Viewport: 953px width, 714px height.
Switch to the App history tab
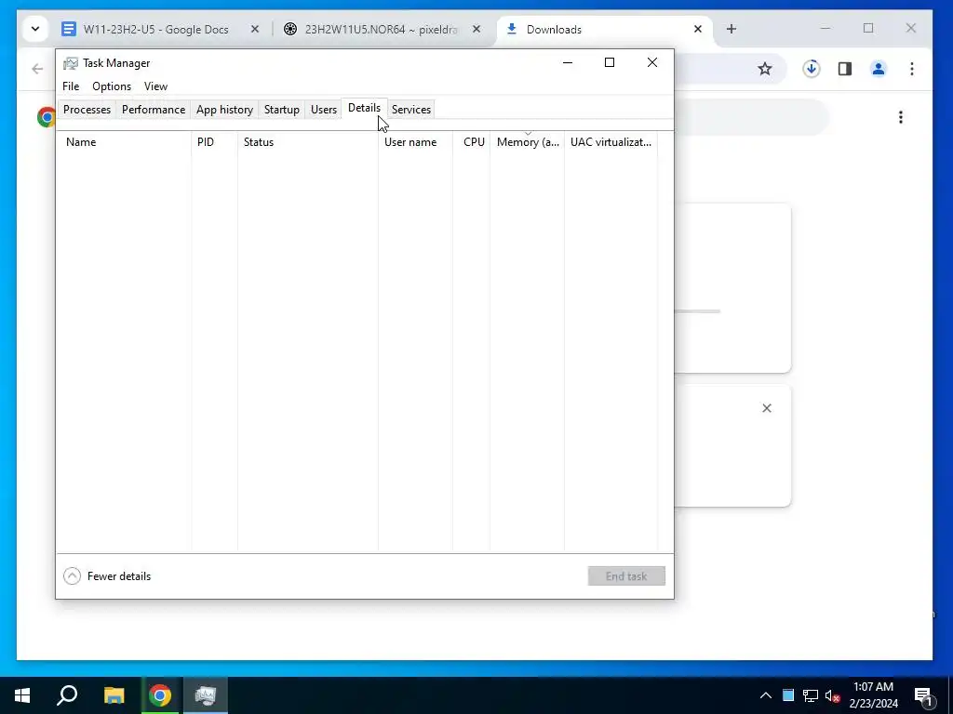pos(224,110)
